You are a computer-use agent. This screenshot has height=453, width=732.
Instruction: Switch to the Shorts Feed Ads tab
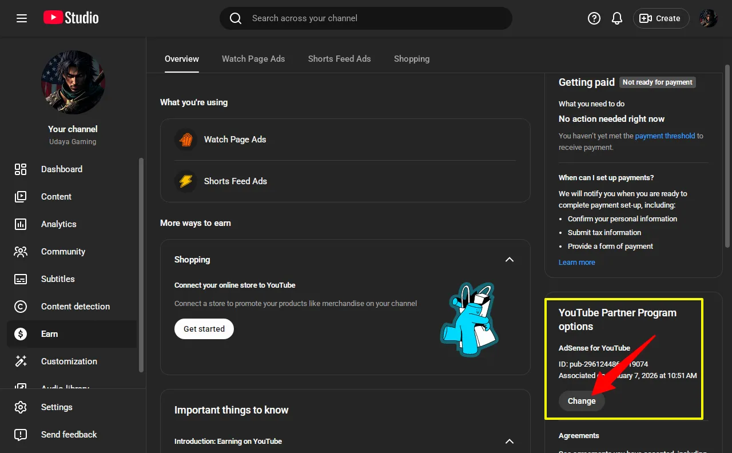point(339,59)
